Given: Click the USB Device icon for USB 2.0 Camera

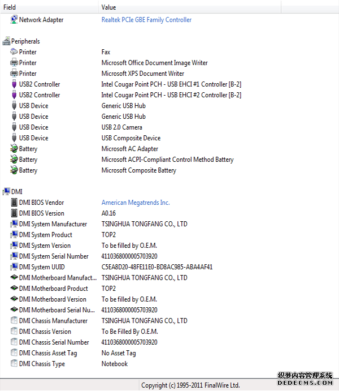Looking at the screenshot, I should tap(14, 127).
